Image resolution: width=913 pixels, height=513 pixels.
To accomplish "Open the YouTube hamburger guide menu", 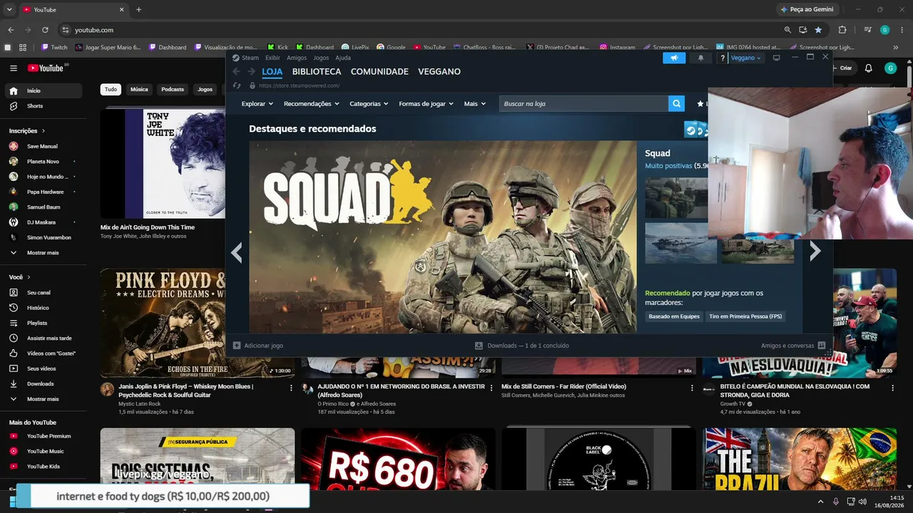I will [x=14, y=68].
